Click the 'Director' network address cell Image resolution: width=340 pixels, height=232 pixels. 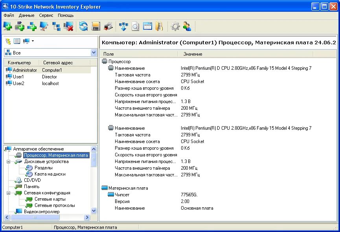point(50,77)
